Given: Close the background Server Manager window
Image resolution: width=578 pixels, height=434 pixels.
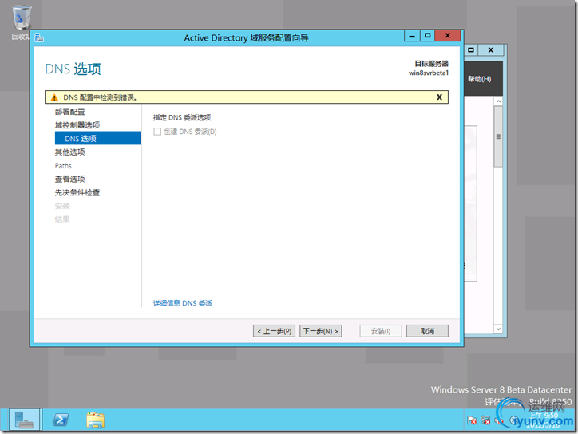Looking at the screenshot, I should click(x=491, y=49).
